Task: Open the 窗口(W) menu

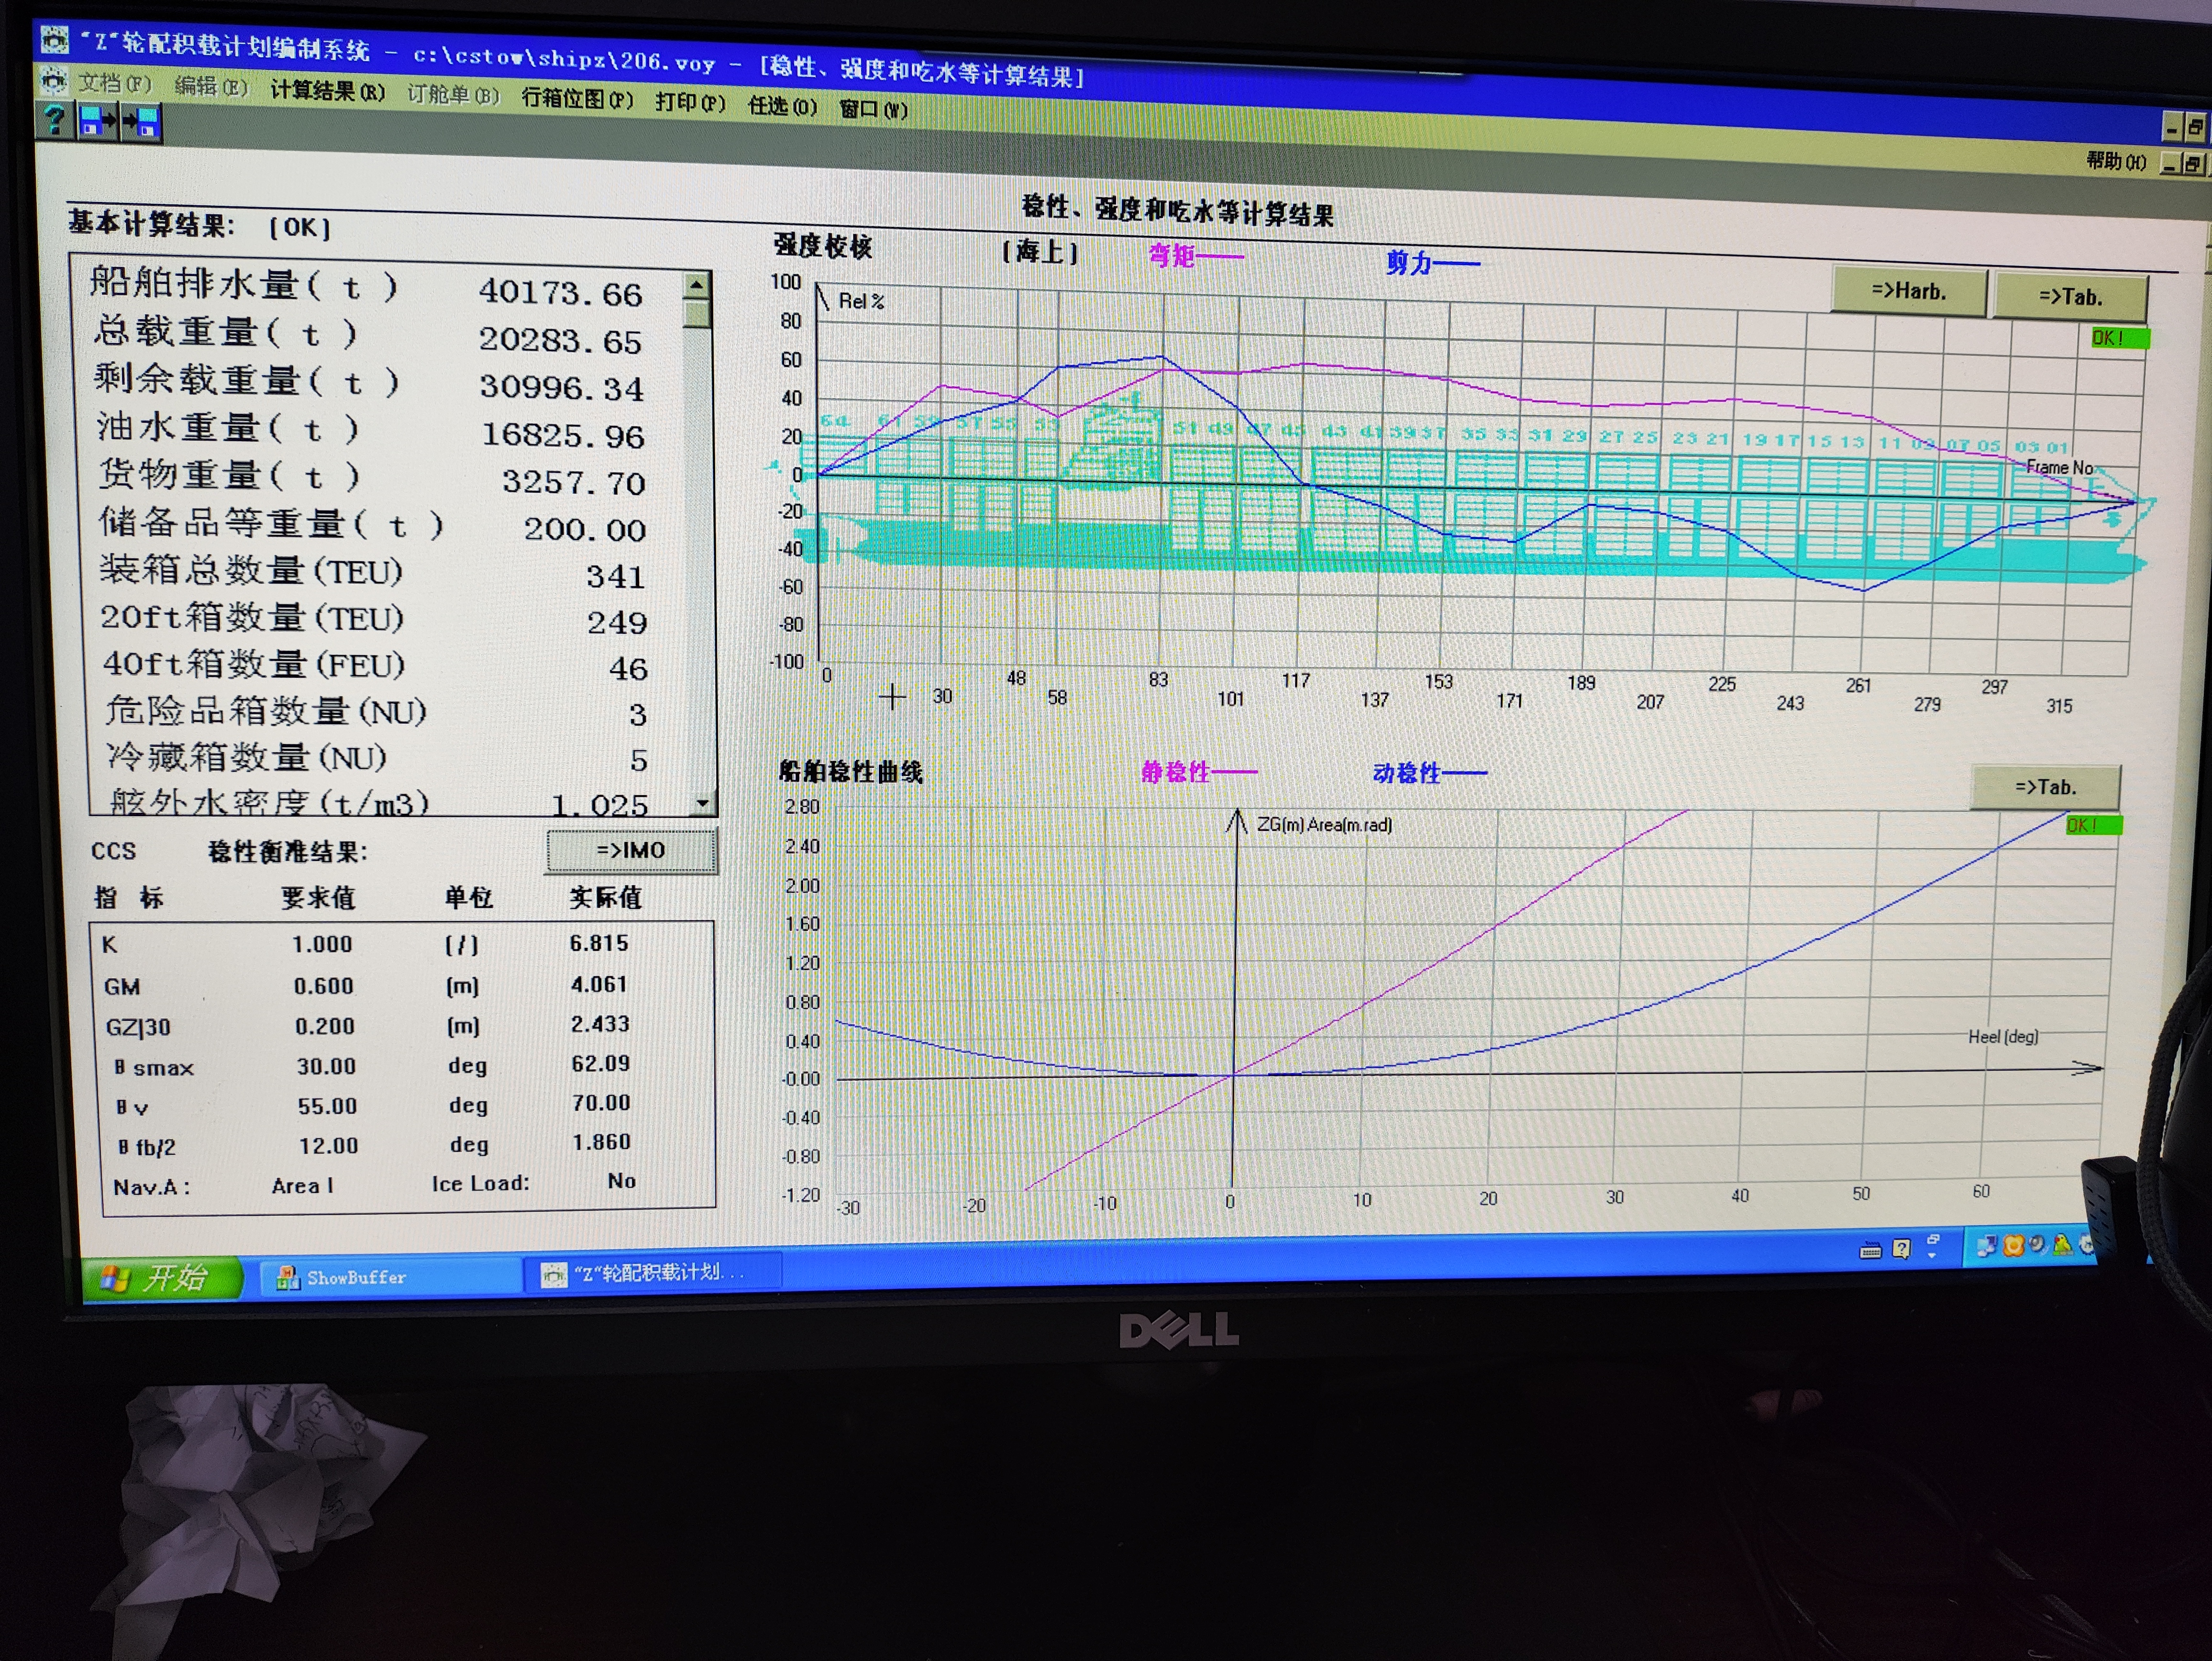Action: [873, 109]
